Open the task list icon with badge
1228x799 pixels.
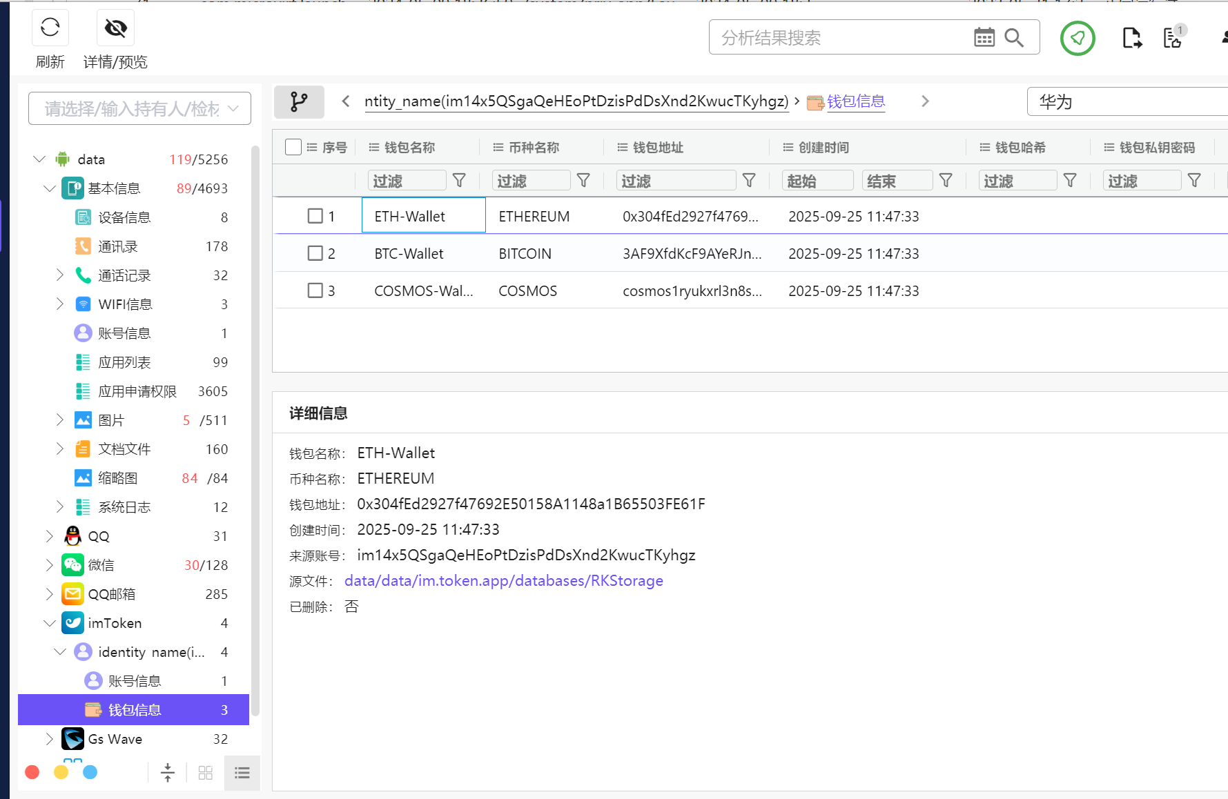coord(1173,37)
